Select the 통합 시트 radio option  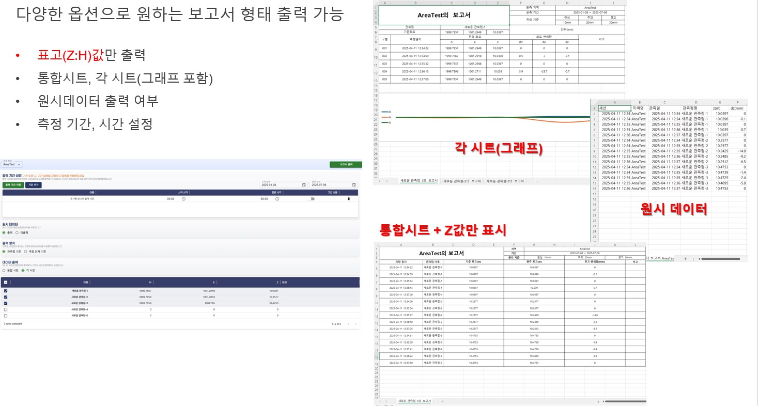tap(4, 270)
